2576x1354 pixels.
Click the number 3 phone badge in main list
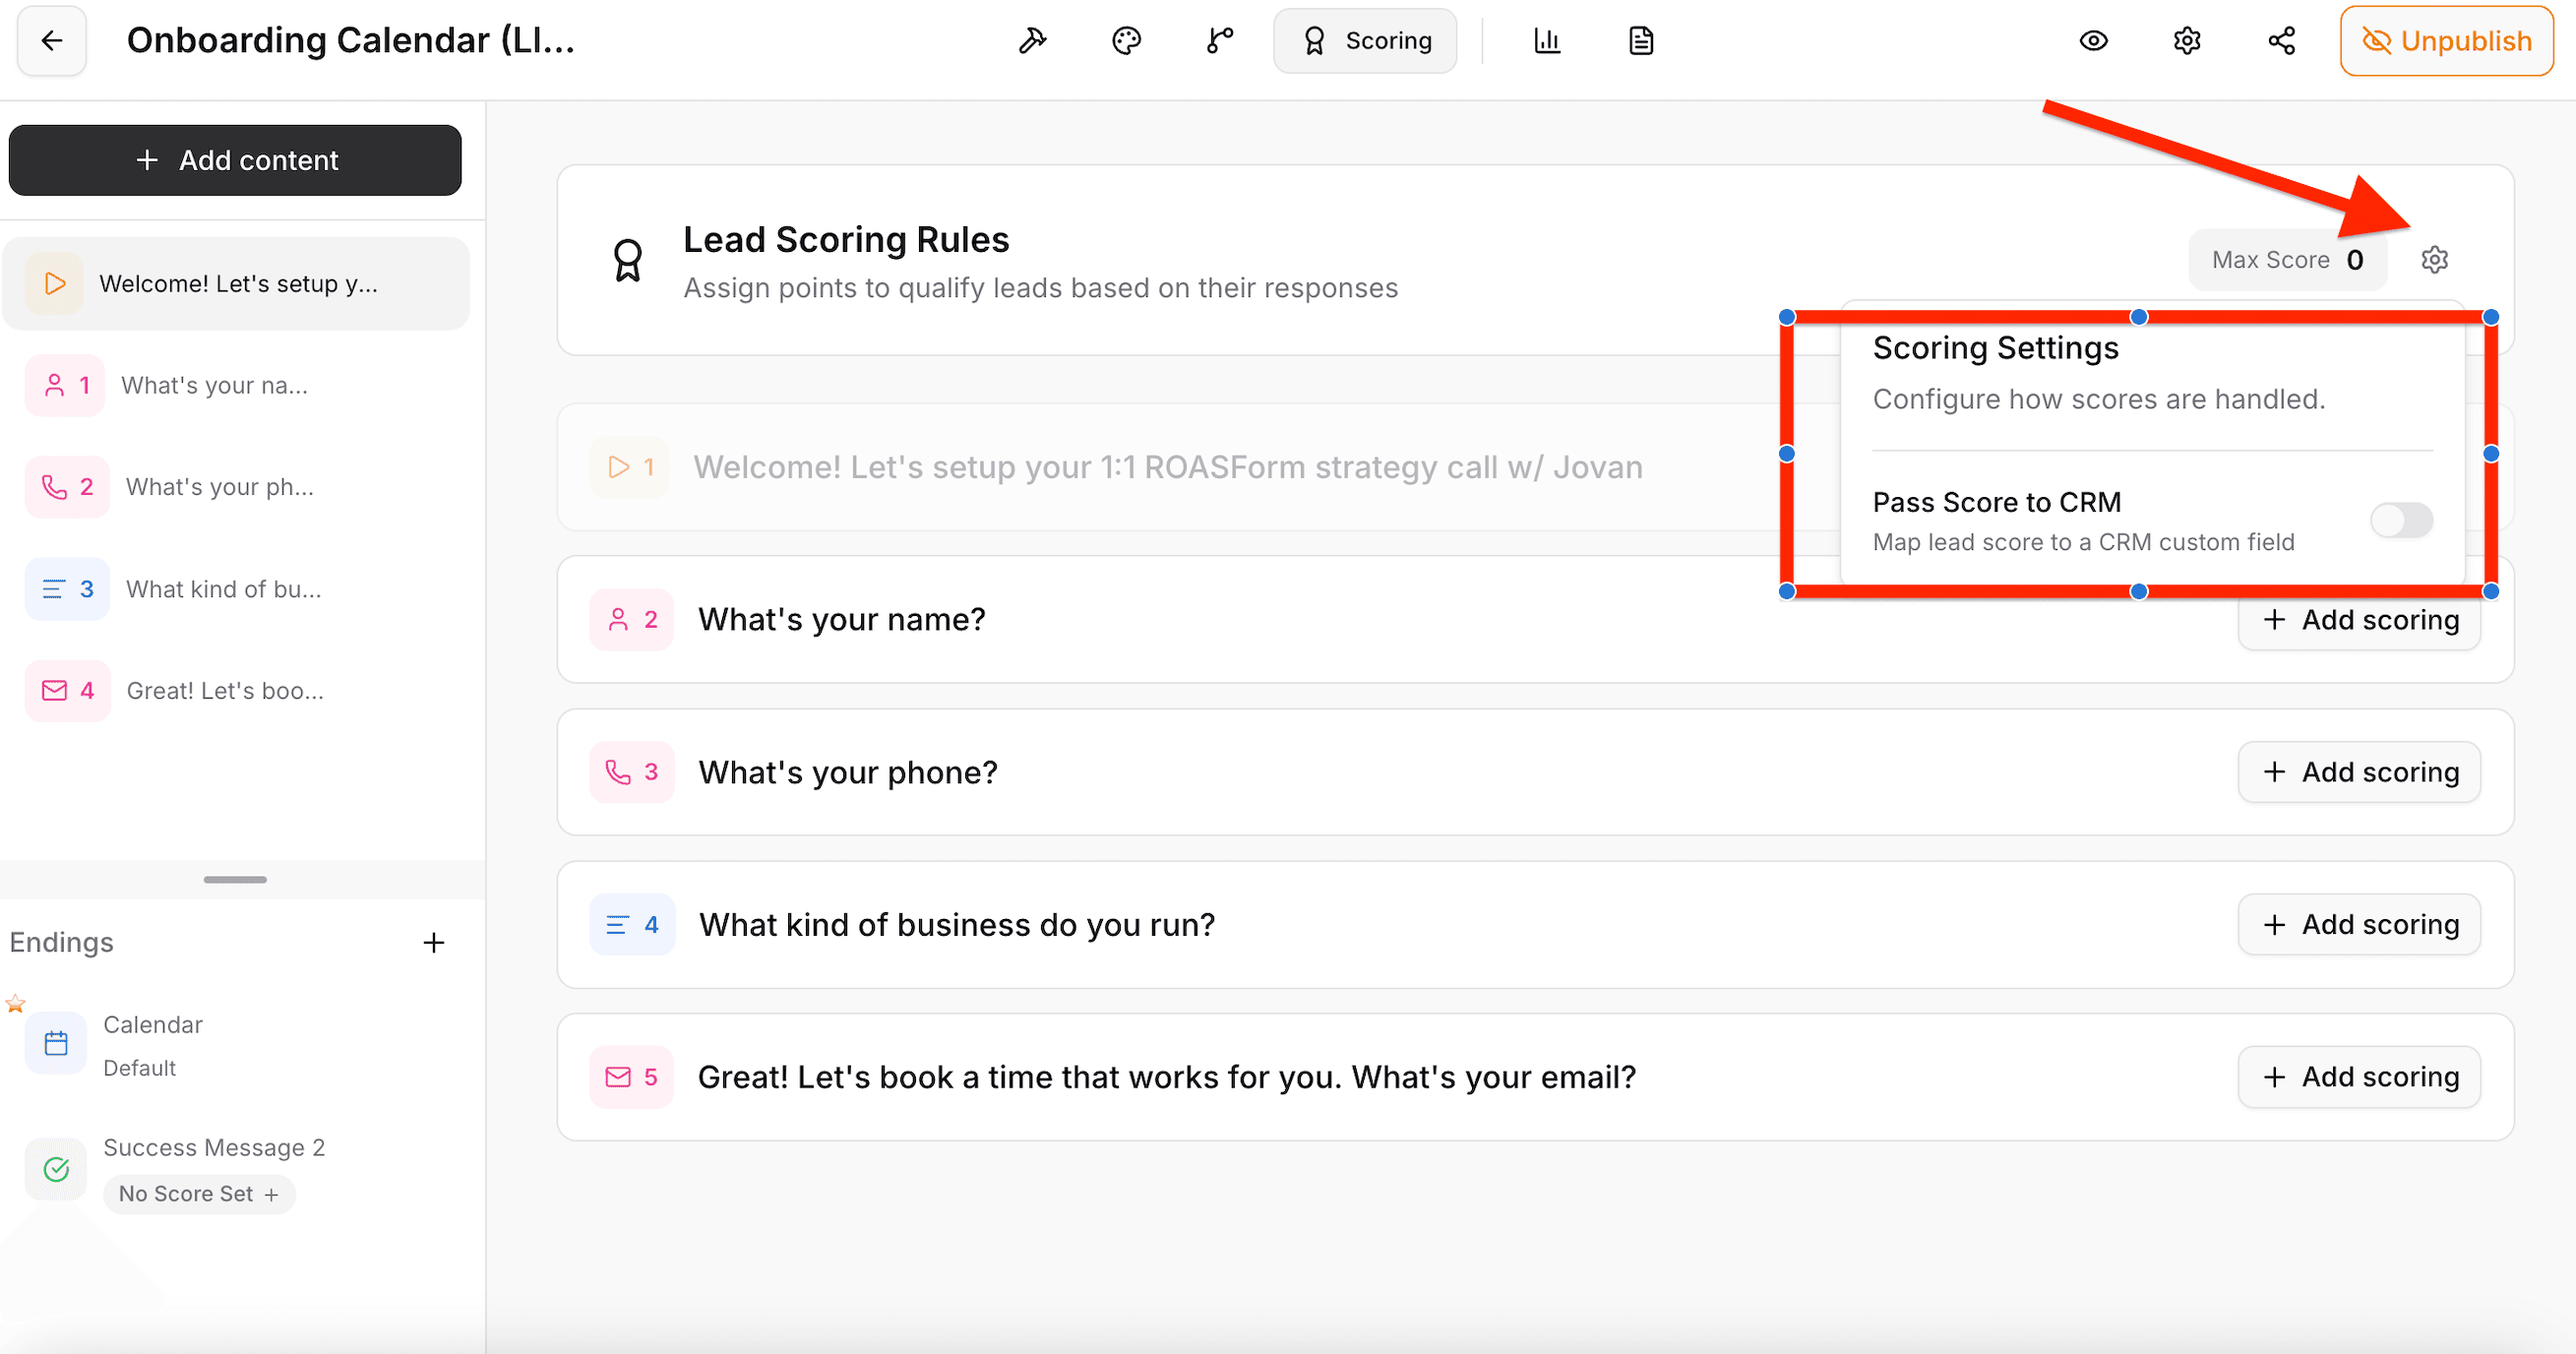click(x=632, y=772)
